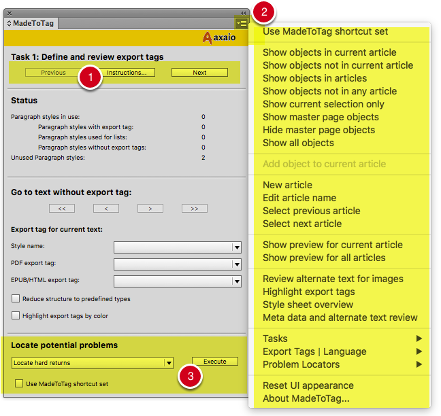This screenshot has width=441, height=416.
Task: Enable Reduce structure to predefined types
Action: [16, 298]
